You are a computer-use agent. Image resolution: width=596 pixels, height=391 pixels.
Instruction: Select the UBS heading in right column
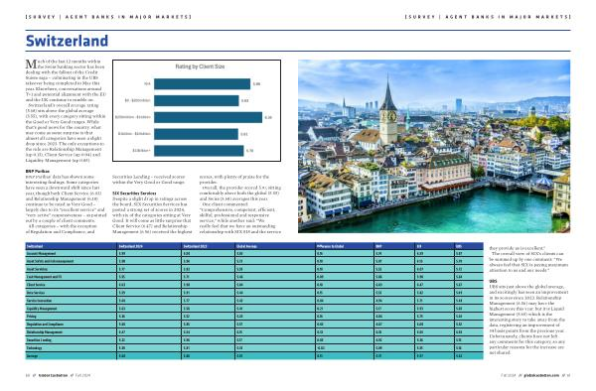click(493, 281)
